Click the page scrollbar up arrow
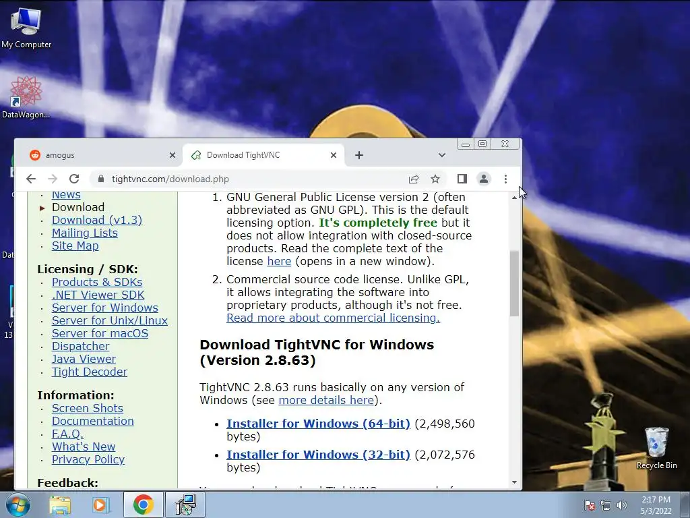 pos(514,198)
